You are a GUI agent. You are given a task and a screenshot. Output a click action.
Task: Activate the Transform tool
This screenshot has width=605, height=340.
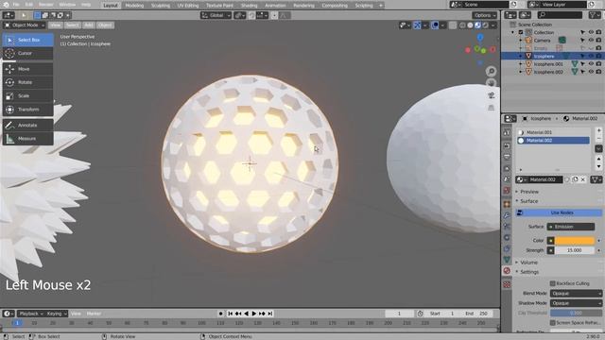pos(27,110)
